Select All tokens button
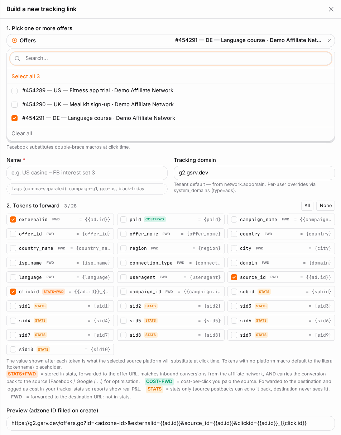Image resolution: width=341 pixels, height=435 pixels. (x=307, y=206)
